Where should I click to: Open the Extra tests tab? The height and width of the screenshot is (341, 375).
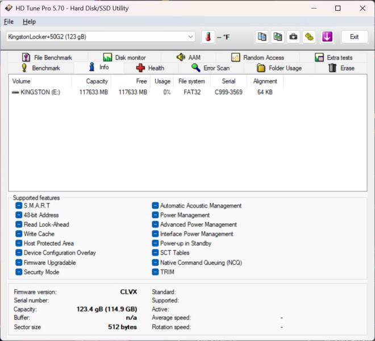[334, 57]
